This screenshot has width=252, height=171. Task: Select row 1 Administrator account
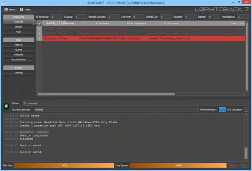pos(144,28)
